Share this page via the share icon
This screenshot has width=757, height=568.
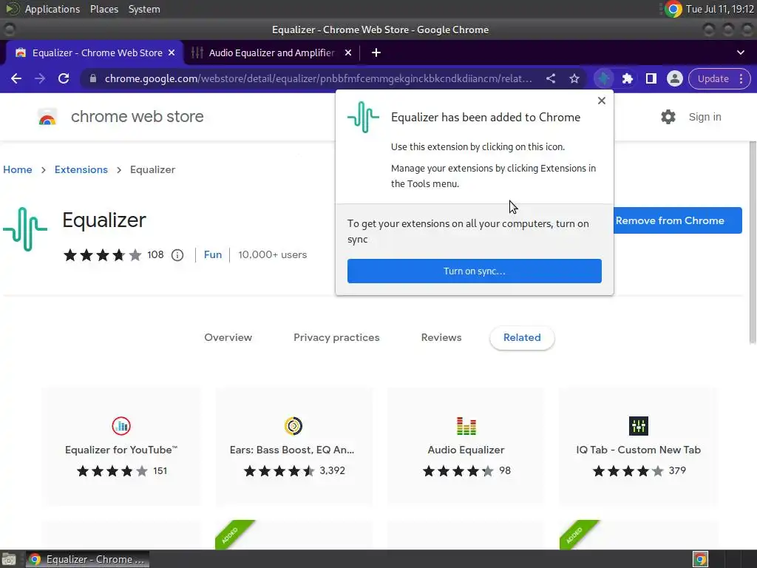tap(550, 78)
